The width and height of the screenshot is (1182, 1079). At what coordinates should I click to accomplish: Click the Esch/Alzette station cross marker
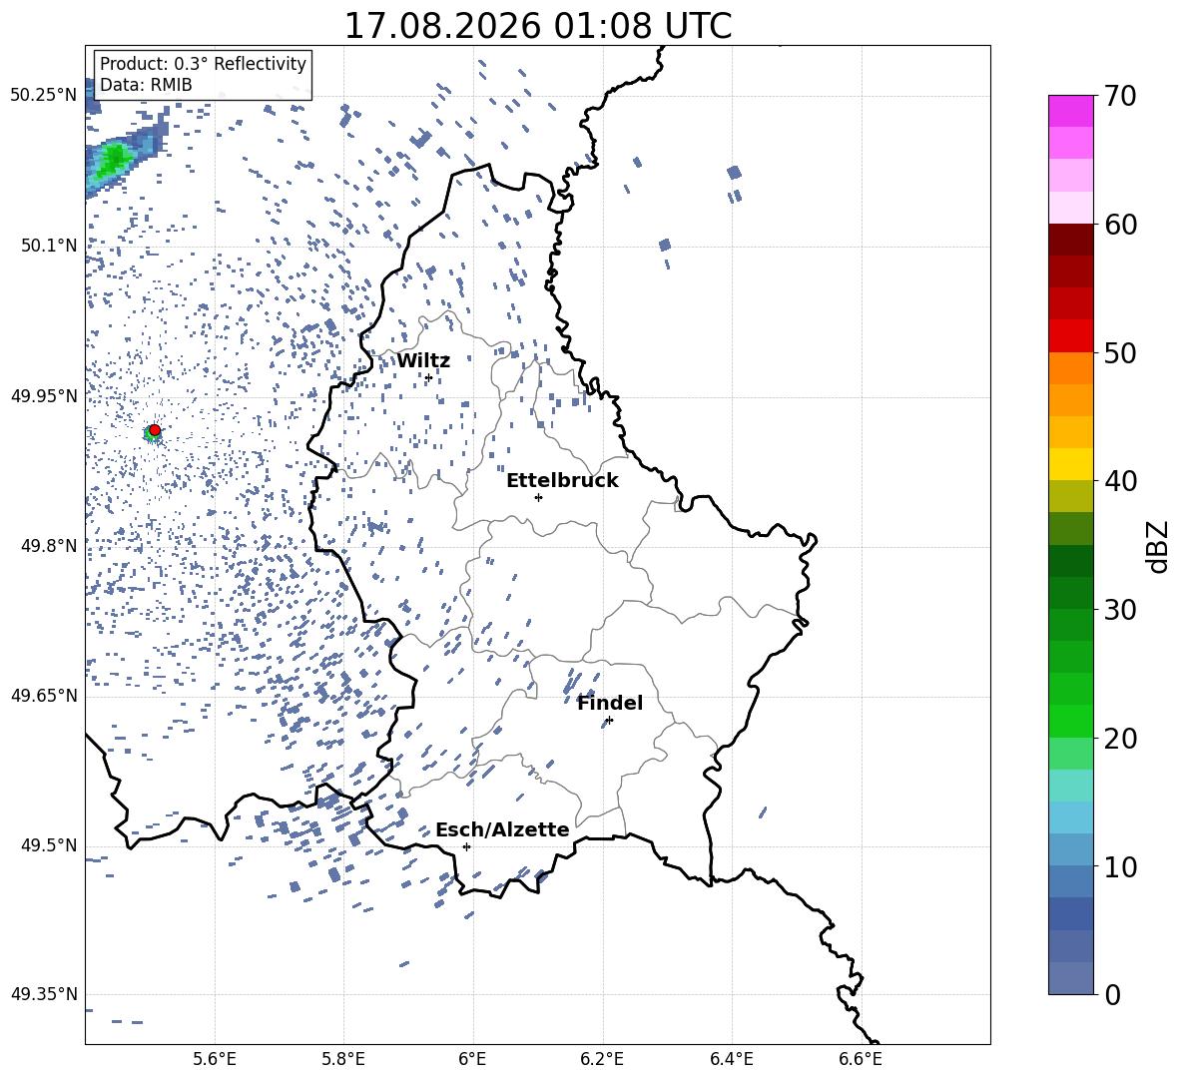(x=466, y=846)
